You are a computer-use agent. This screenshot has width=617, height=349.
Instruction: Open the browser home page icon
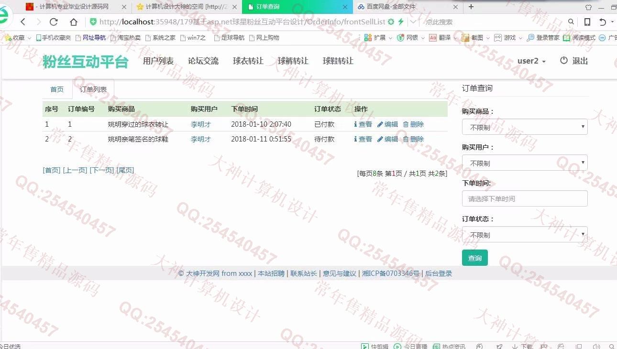pos(73,22)
